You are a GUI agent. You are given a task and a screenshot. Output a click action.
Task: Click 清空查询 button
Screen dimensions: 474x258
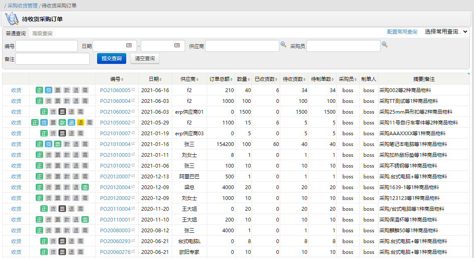145,58
